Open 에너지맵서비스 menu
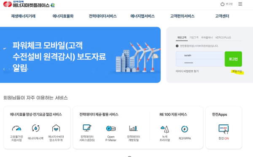253x157 pixels. click(x=143, y=16)
